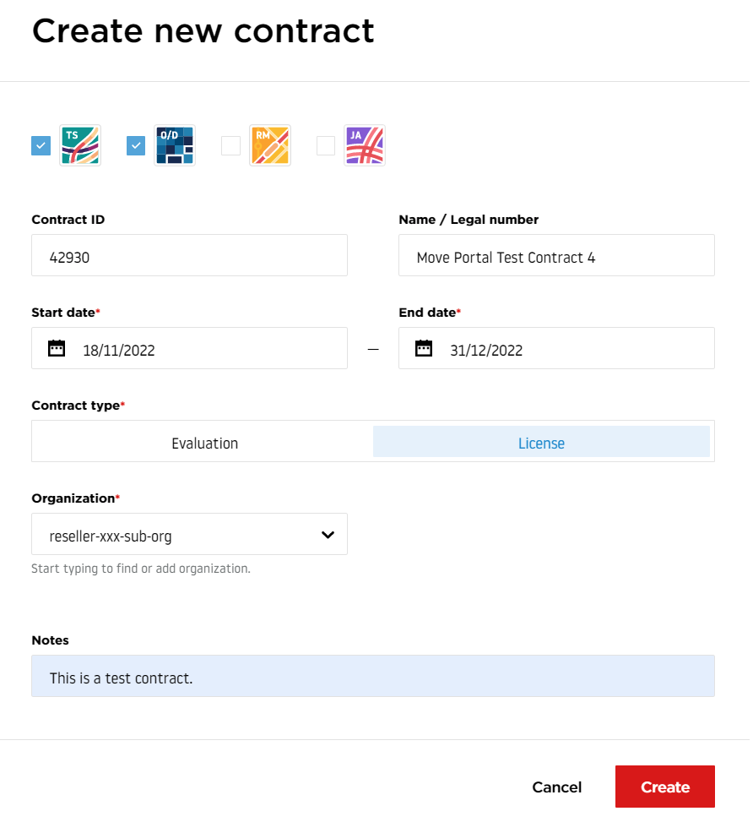Uncheck the TS product checkbox
The height and width of the screenshot is (833, 753).
[x=41, y=146]
